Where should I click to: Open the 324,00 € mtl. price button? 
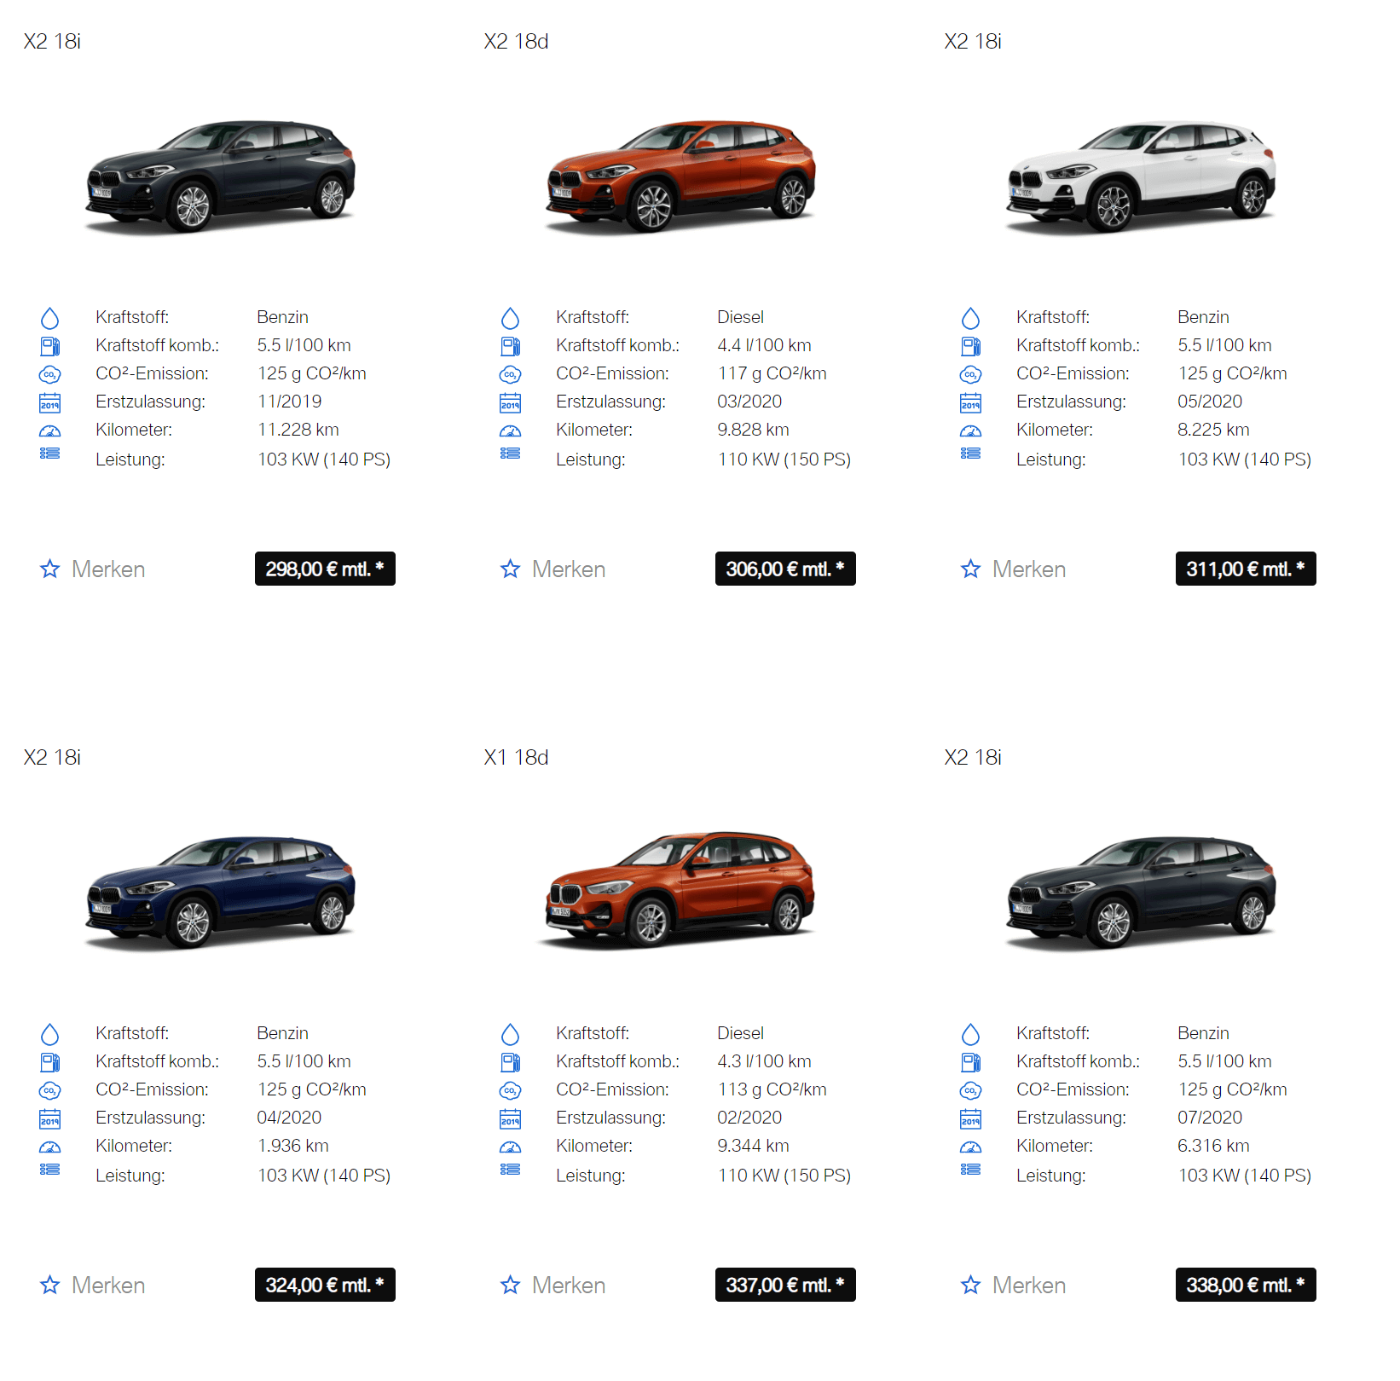coord(325,1285)
